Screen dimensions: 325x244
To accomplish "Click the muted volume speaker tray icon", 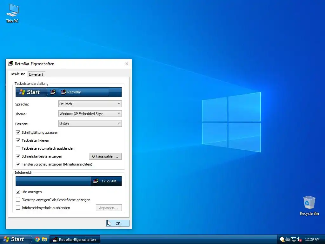I will [x=299, y=240].
